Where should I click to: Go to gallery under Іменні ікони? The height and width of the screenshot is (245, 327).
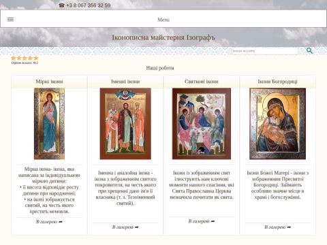(125, 227)
